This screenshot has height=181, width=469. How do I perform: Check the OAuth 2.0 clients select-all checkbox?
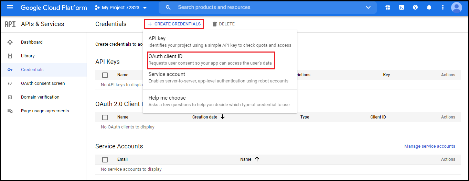[105, 117]
